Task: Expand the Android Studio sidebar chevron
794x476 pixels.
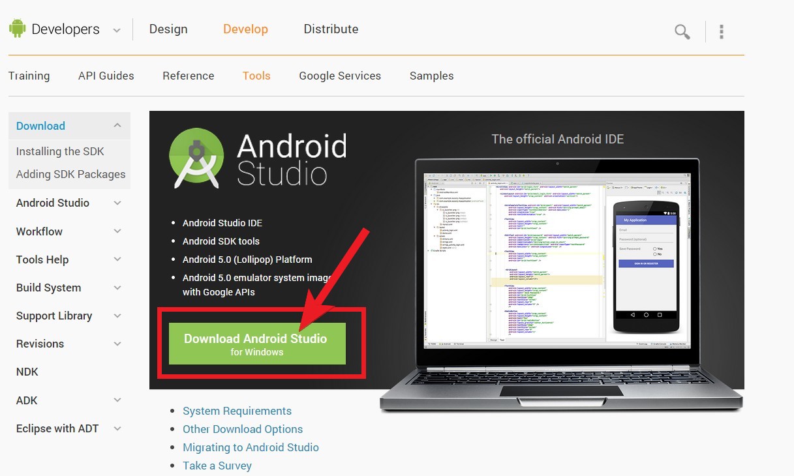Action: (x=117, y=203)
